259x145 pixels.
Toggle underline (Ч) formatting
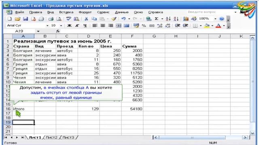(85, 26)
